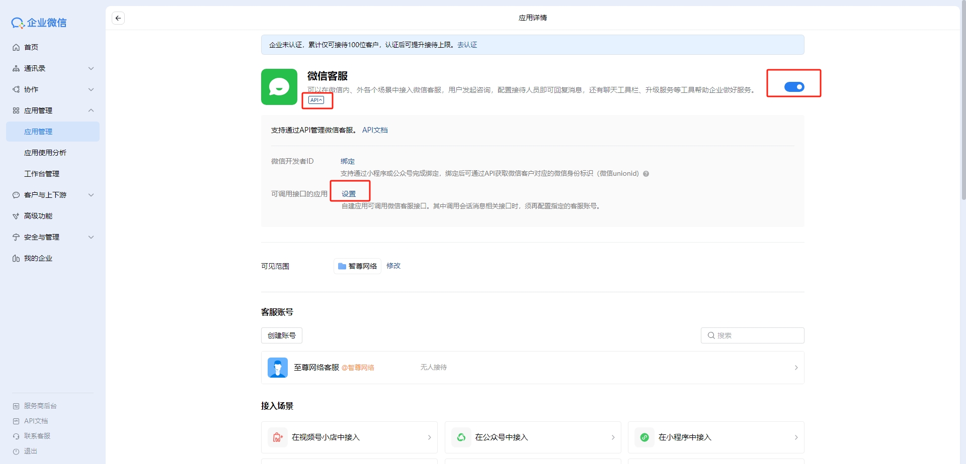Viewport: 966px width, 464px height.
Task: Click the help question mark beside unionid
Action: (x=646, y=174)
